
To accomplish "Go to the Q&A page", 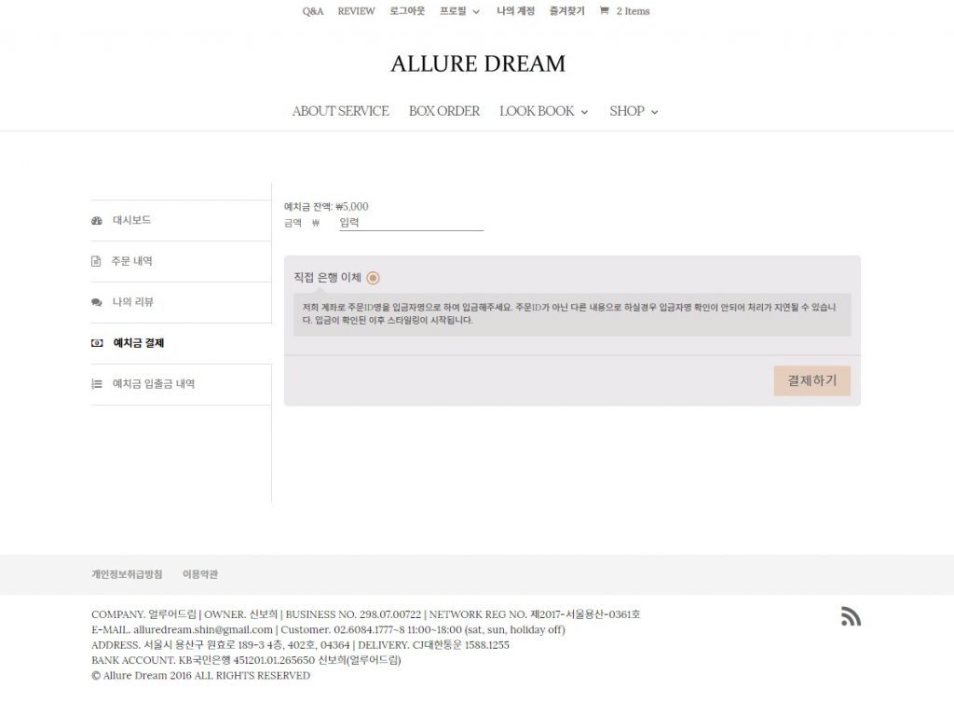I will [x=313, y=11].
